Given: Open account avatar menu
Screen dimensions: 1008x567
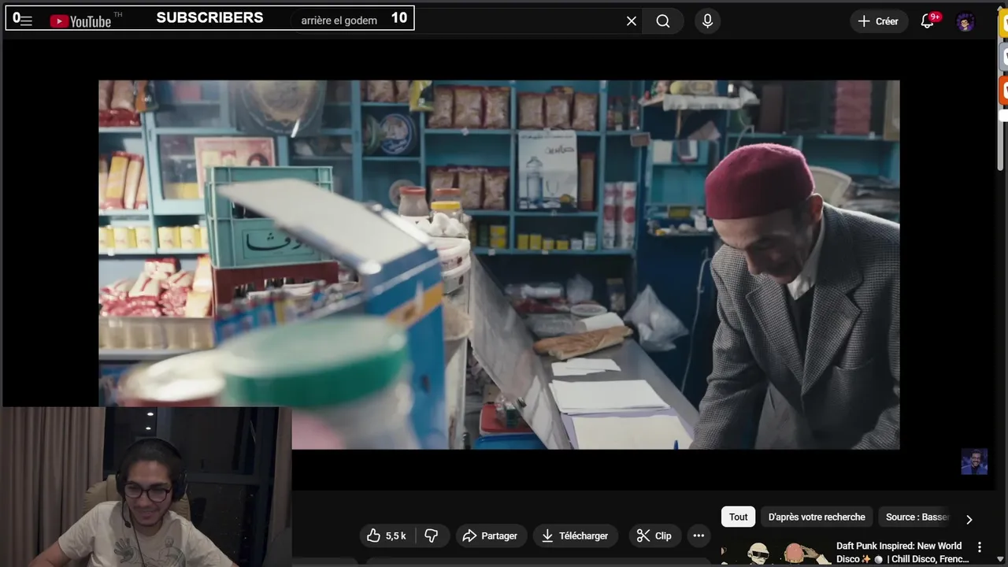Looking at the screenshot, I should click(965, 21).
